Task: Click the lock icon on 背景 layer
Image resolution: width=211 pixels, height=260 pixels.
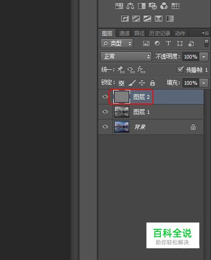Action: click(193, 127)
